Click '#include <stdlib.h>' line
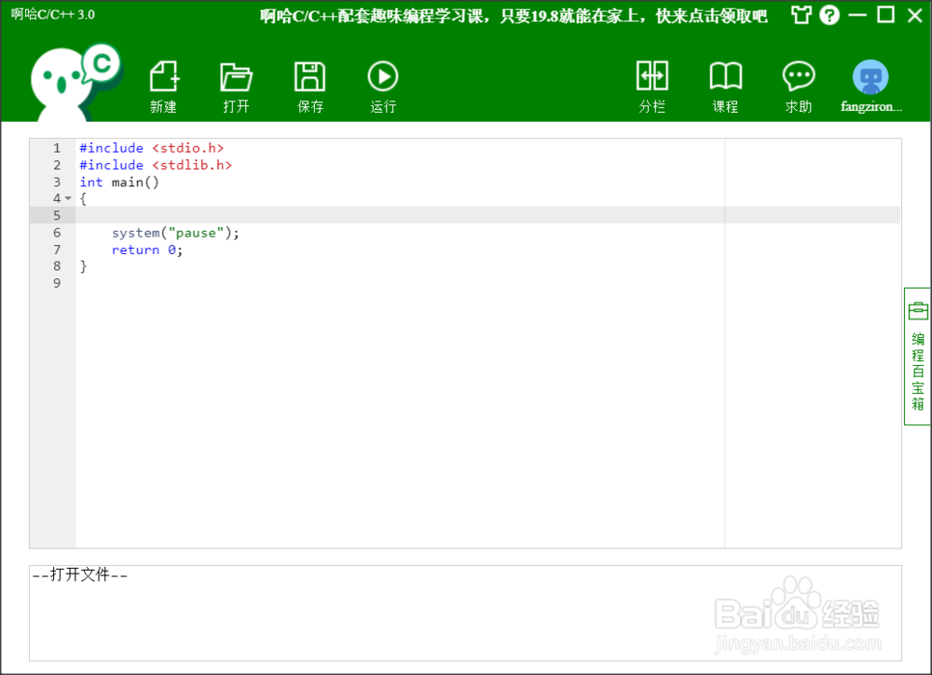932x675 pixels. click(156, 165)
